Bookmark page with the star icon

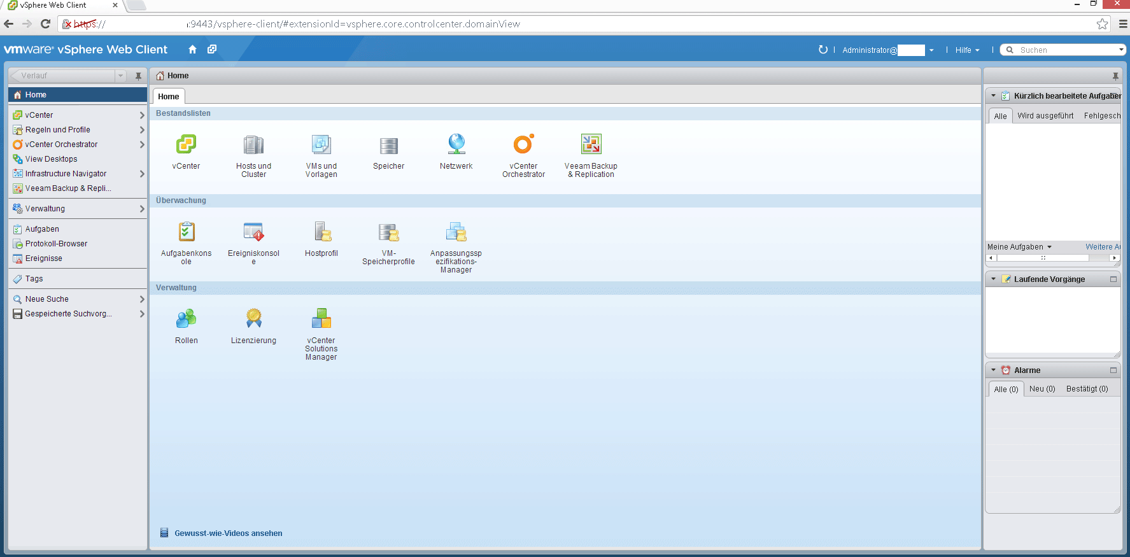(x=1103, y=24)
